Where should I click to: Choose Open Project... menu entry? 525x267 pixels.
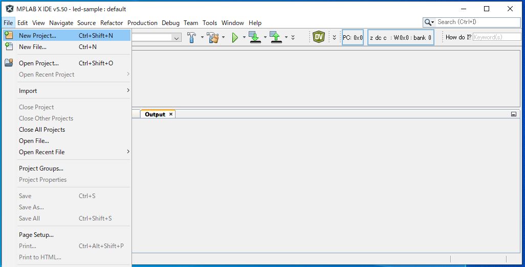tap(67, 63)
